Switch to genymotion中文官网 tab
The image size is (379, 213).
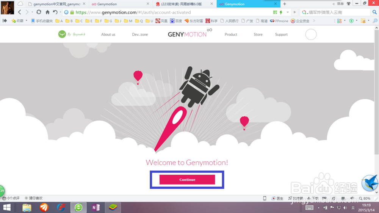tap(56, 4)
